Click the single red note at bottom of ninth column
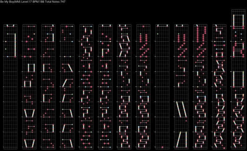Image resolution: width=247 pixels, height=151 pixels. [162, 147]
